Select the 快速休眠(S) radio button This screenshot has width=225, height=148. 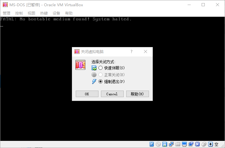(x=100, y=68)
